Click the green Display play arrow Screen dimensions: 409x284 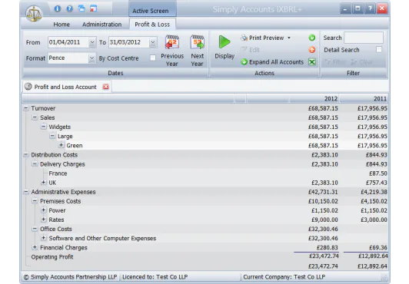click(x=224, y=42)
